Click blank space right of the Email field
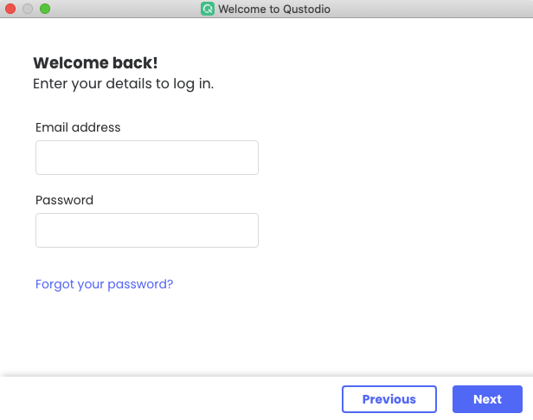This screenshot has width=533, height=420. [x=389, y=158]
